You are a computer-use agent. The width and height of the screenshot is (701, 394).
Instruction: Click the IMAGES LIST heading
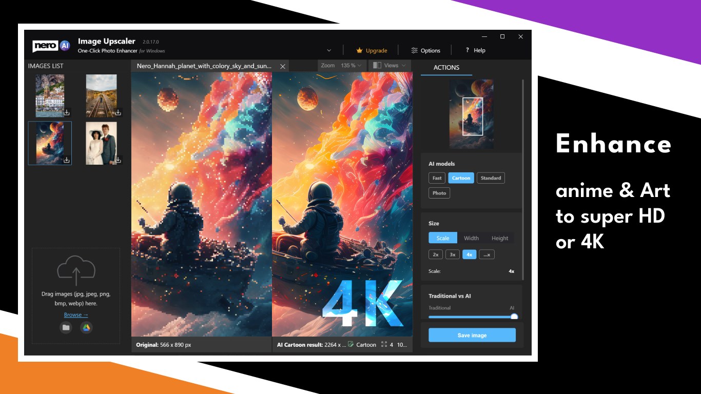(x=46, y=66)
